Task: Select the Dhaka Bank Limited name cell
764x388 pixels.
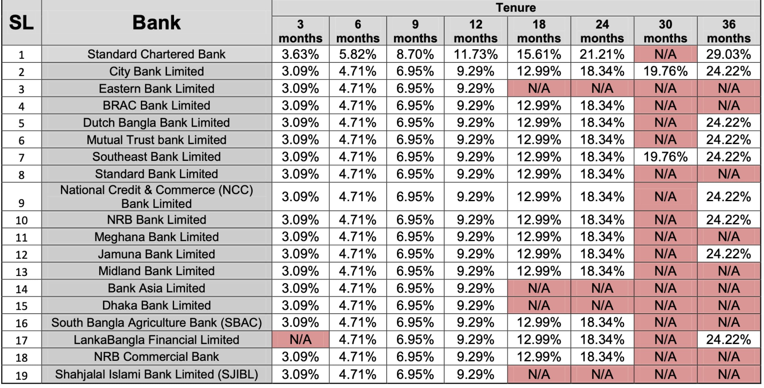Action: [x=156, y=305]
